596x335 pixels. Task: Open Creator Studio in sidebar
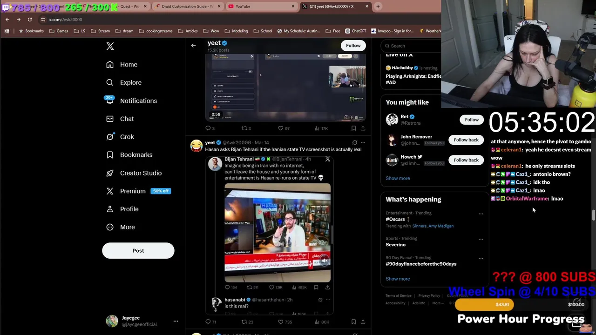[134, 173]
